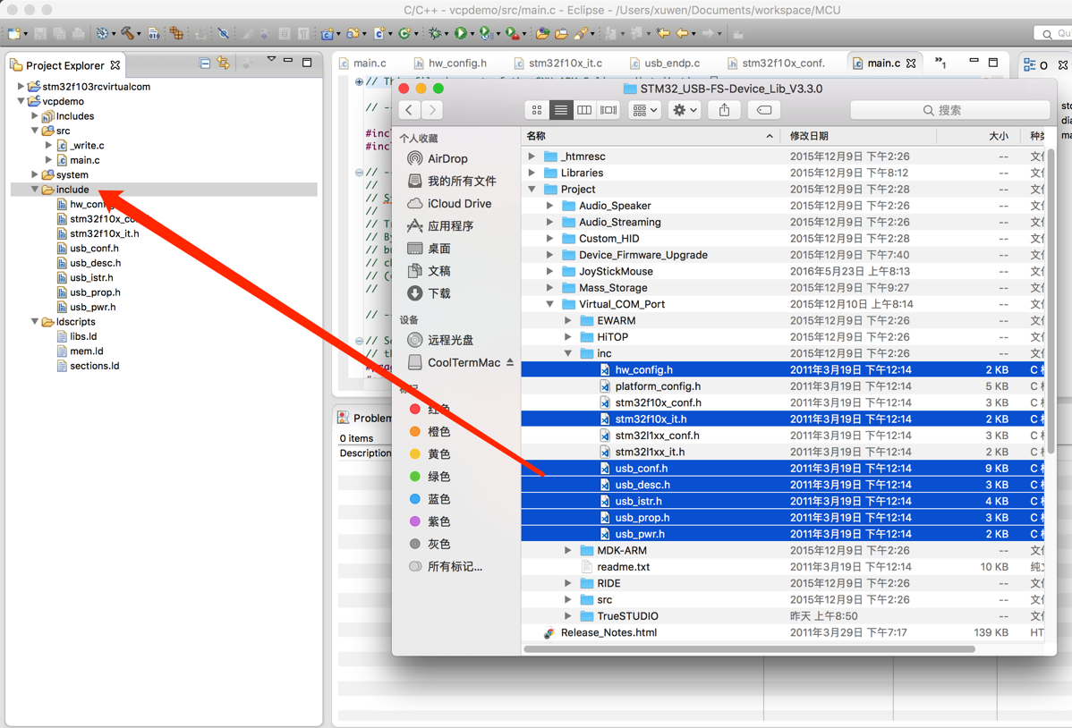Toggle code folding at top of main.c editor
This screenshot has height=728, width=1072.
click(x=359, y=81)
